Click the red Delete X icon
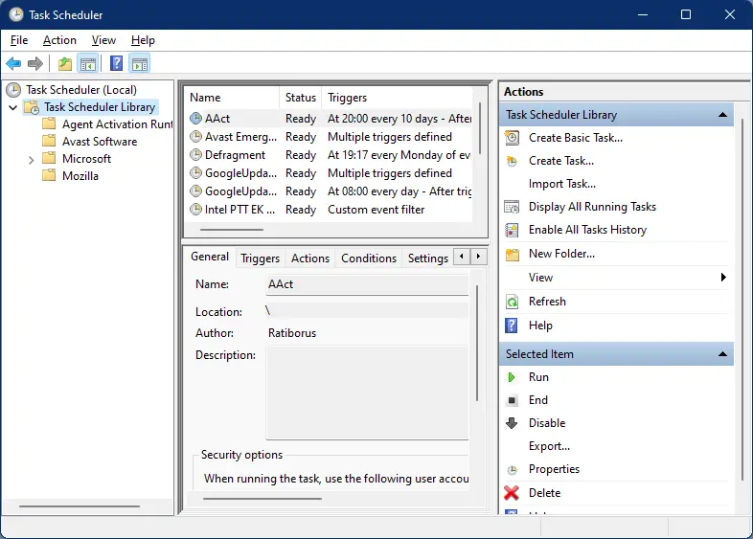 click(512, 493)
